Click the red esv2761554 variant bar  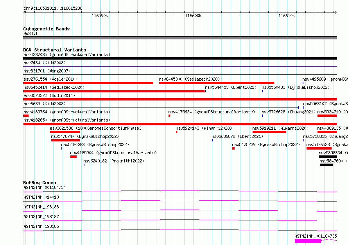[88, 83]
